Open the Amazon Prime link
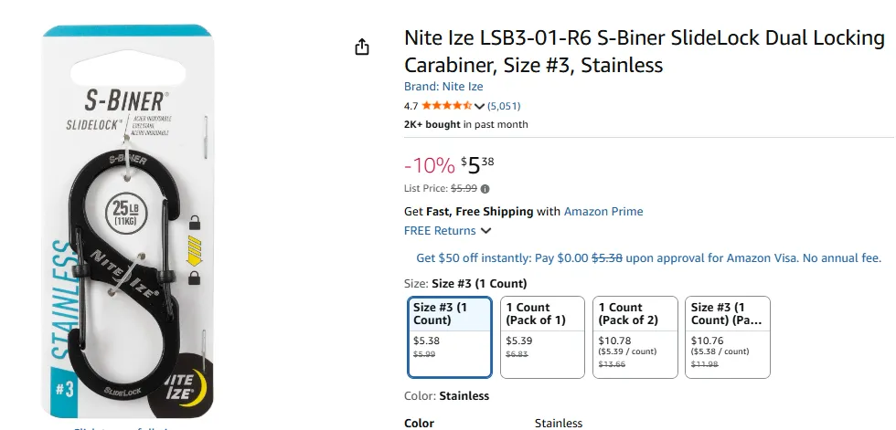Screen dimensions: 896x430 pos(603,212)
